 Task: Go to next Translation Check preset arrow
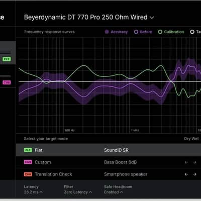click(x=194, y=174)
